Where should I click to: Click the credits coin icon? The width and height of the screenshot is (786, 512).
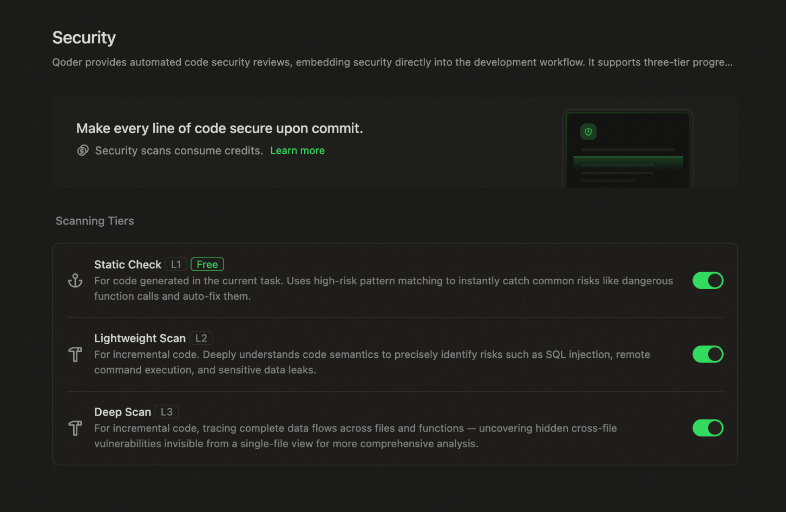(x=83, y=150)
